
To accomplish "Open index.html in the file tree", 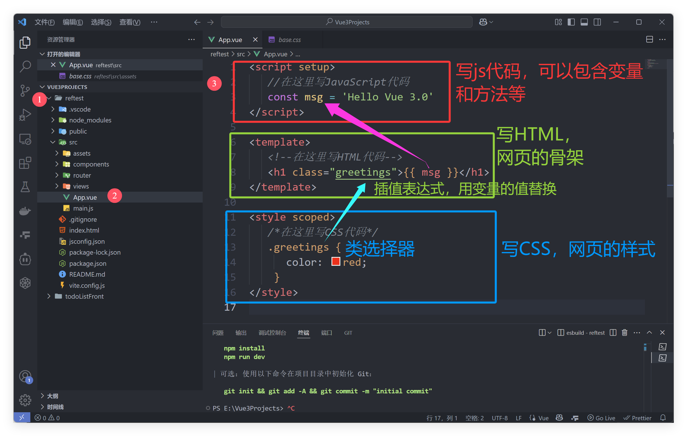I will (120, 230).
